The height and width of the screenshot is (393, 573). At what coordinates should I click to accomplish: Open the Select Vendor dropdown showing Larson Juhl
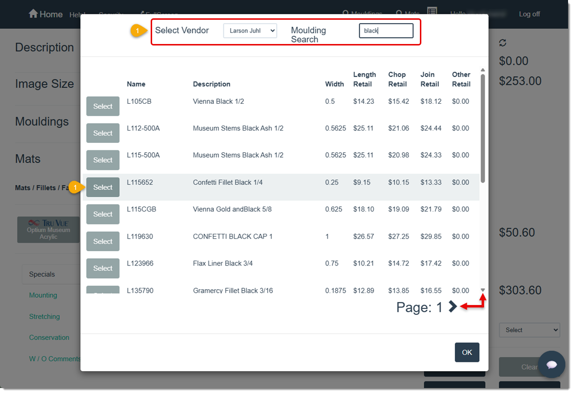(x=250, y=30)
